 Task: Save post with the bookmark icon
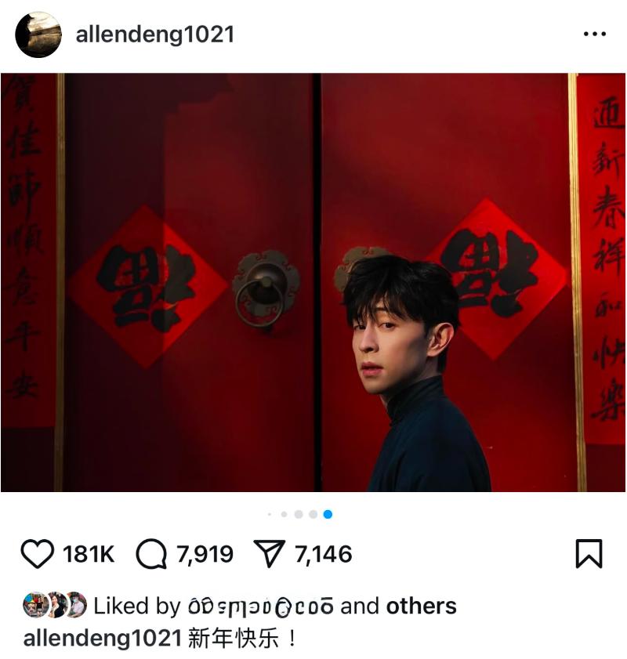pos(589,553)
